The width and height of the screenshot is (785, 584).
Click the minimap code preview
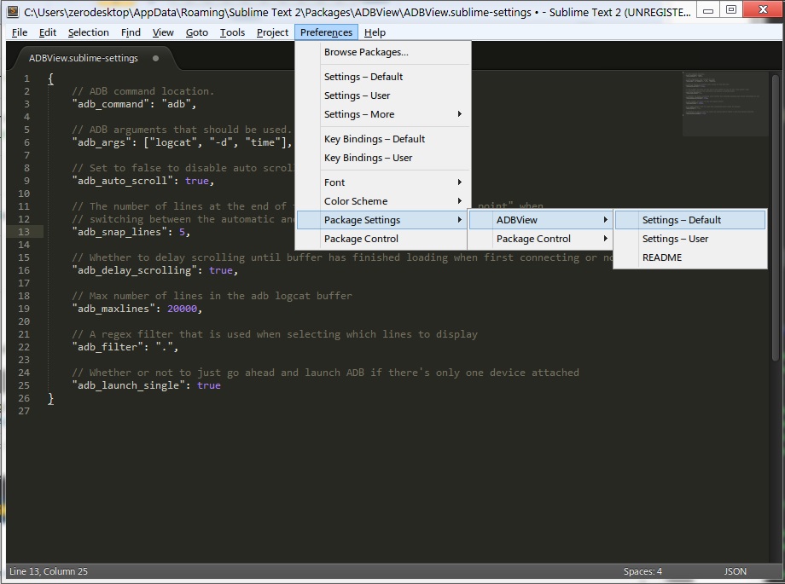(725, 104)
